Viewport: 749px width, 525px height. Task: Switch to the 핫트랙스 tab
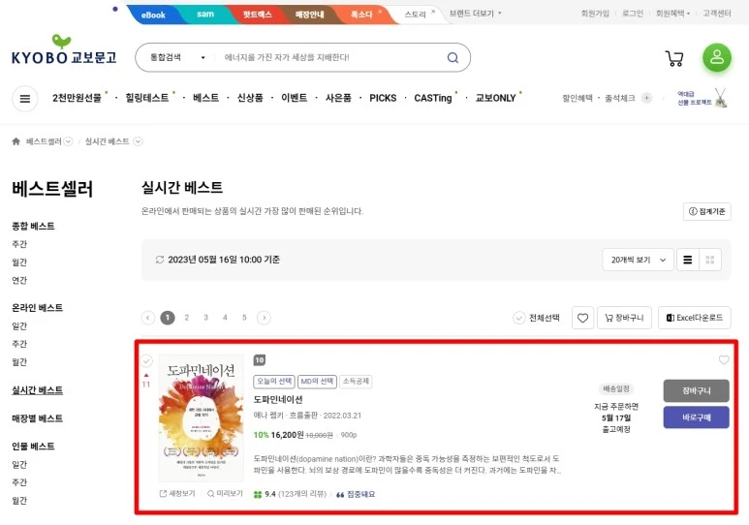tap(257, 15)
